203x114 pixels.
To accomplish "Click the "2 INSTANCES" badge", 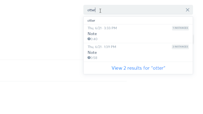I will pos(180,47).
